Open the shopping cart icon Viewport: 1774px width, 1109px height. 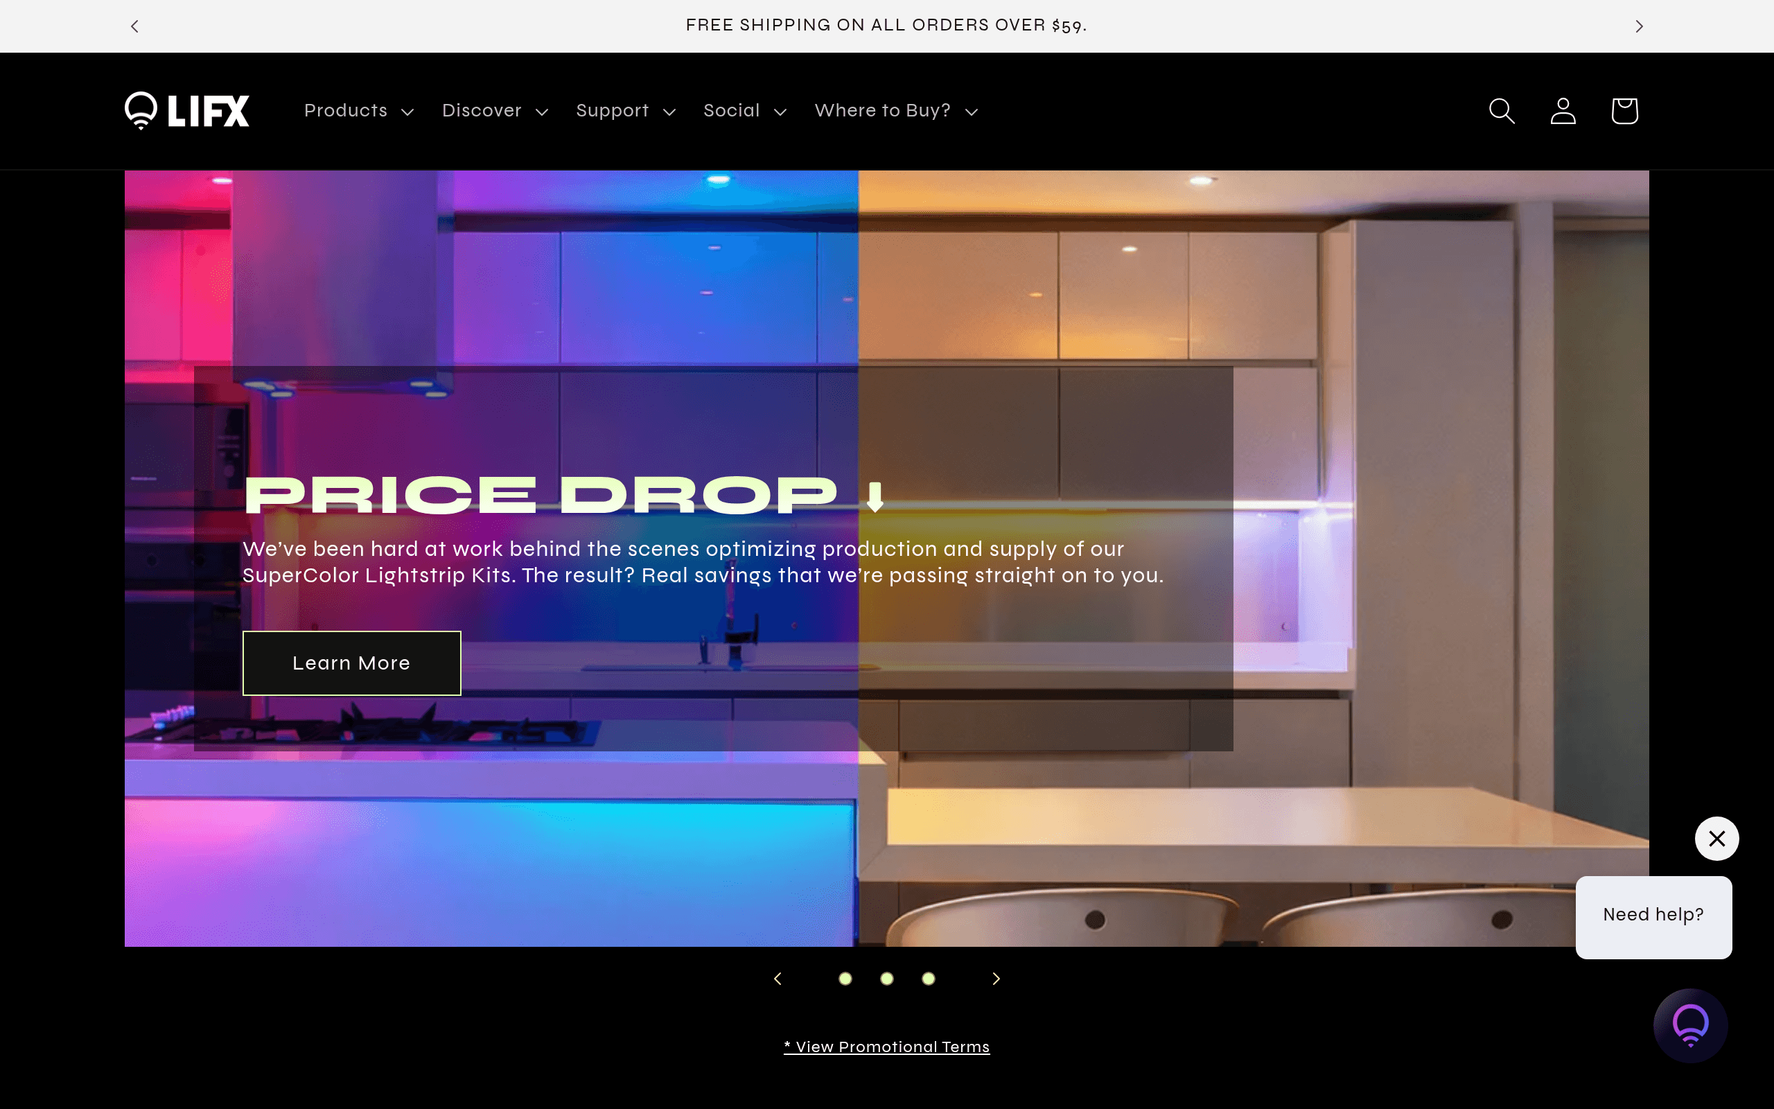point(1624,111)
